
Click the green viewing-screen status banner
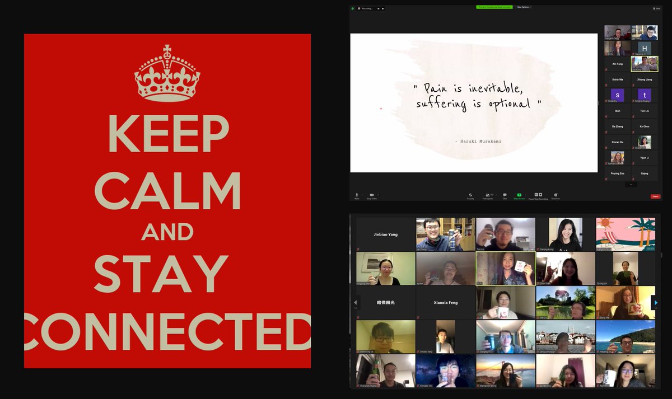(x=494, y=7)
